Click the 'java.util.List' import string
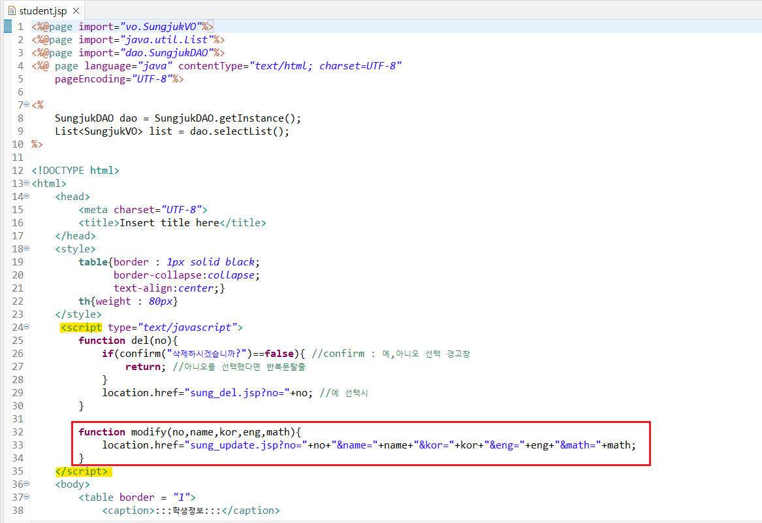The width and height of the screenshot is (762, 523). (167, 40)
